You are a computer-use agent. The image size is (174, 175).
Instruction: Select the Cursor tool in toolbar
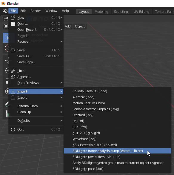[x=7, y=48]
